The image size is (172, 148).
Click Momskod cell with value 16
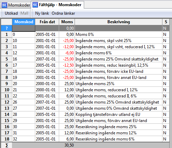(x=24, y=59)
